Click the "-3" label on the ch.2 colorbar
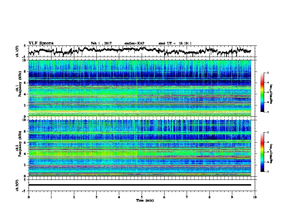287x221 pixels. point(267,133)
